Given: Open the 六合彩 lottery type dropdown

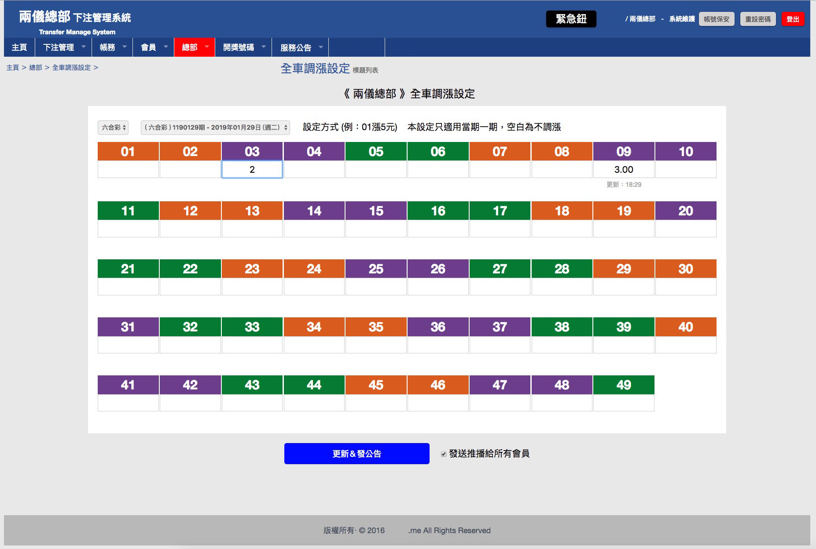Looking at the screenshot, I should pyautogui.click(x=113, y=127).
